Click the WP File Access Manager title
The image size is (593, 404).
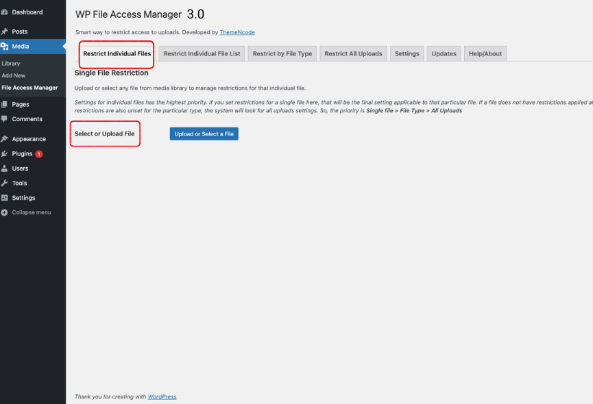(x=129, y=14)
